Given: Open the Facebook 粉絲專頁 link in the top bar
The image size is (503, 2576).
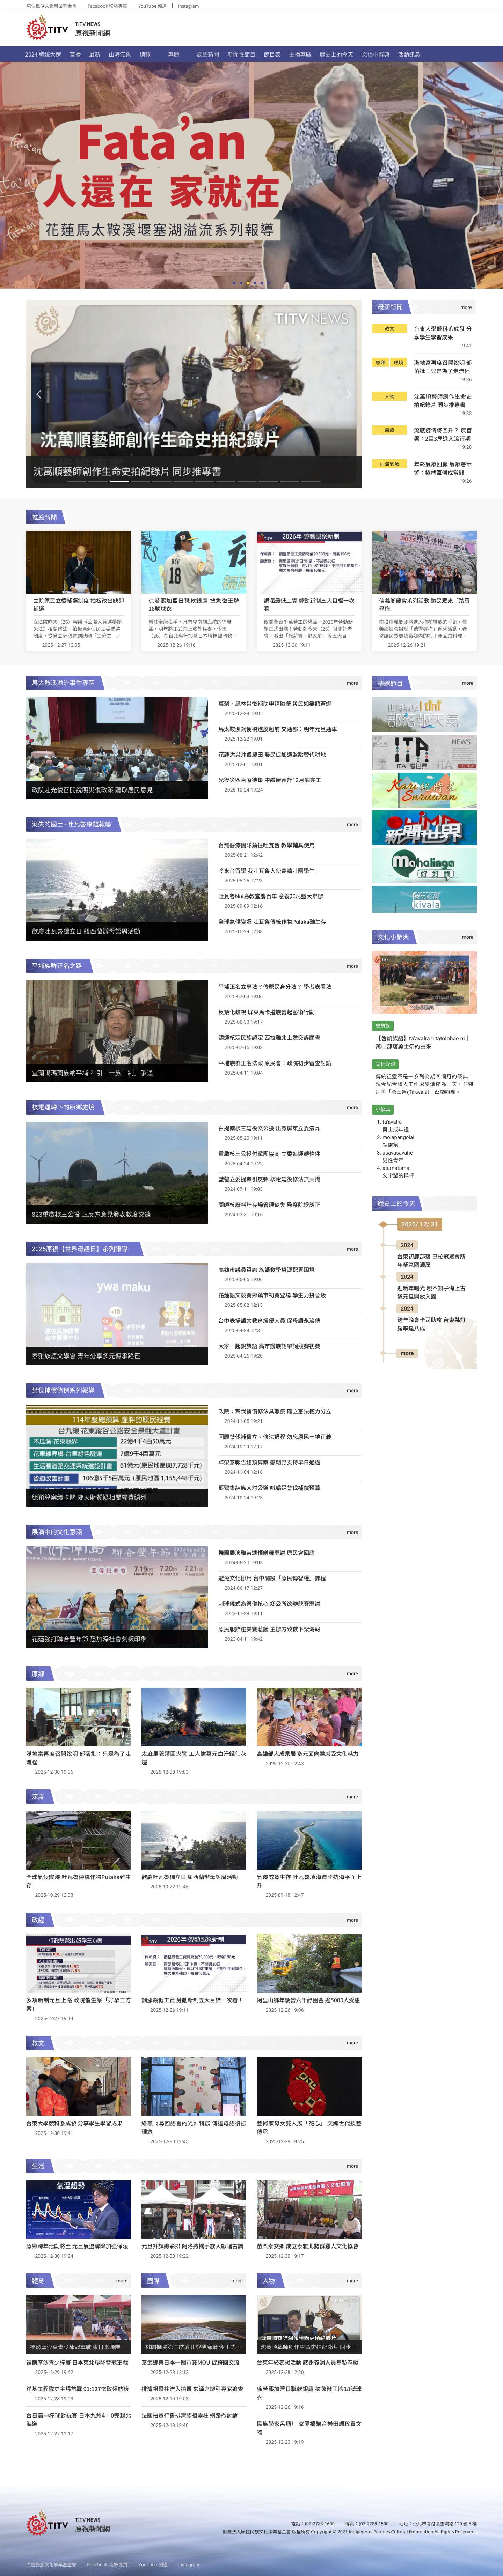Looking at the screenshot, I should [x=107, y=6].
